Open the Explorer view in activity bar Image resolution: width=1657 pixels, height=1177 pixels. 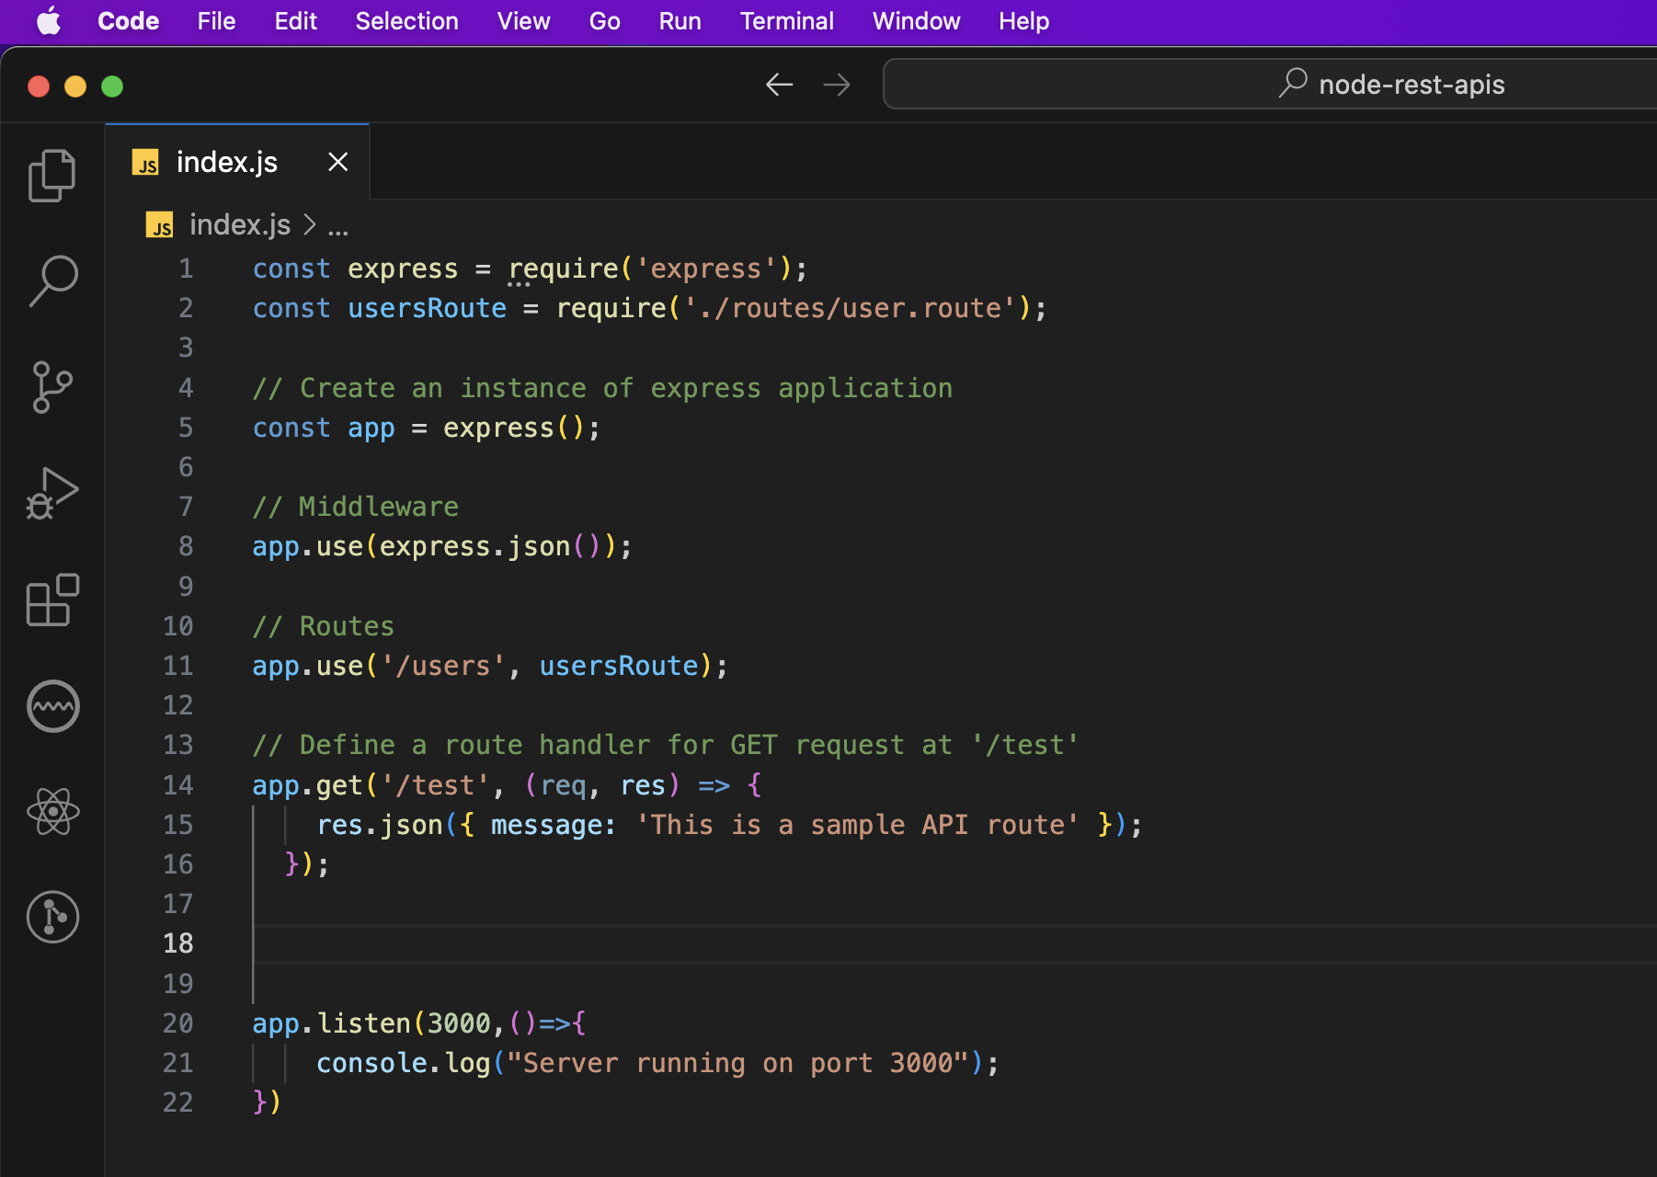click(x=52, y=175)
